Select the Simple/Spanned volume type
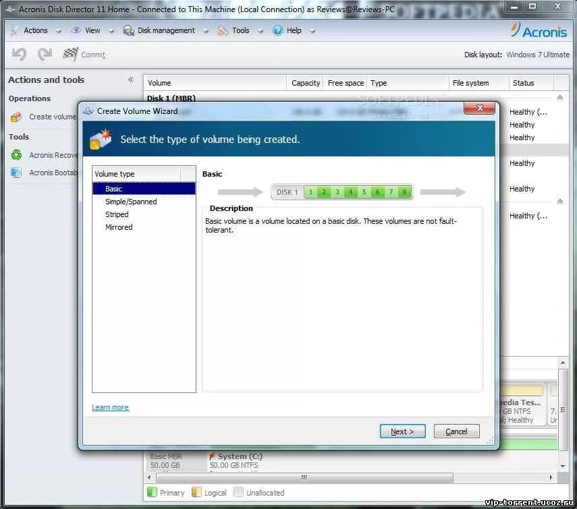The image size is (577, 509). pos(144,202)
